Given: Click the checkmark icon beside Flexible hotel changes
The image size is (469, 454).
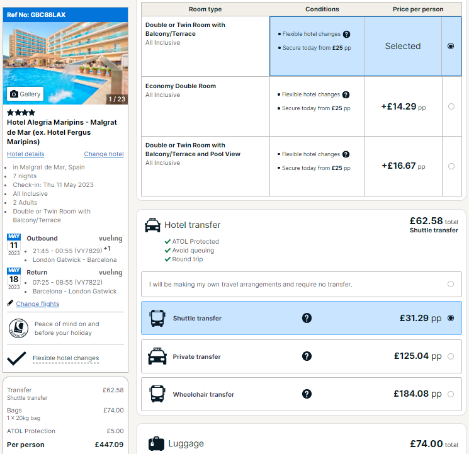Looking at the screenshot, I should (17, 358).
